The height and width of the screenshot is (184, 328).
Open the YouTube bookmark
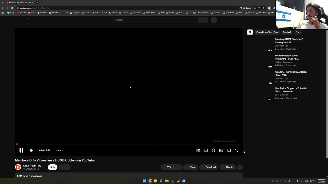pyautogui.click(x=22, y=13)
